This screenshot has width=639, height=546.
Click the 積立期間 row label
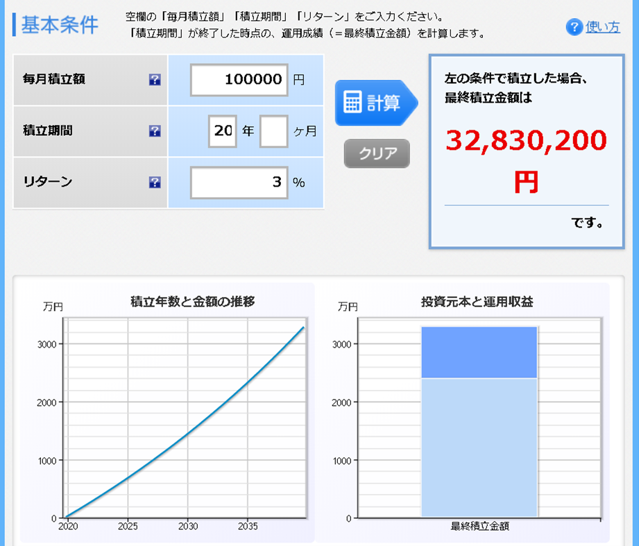pos(48,130)
